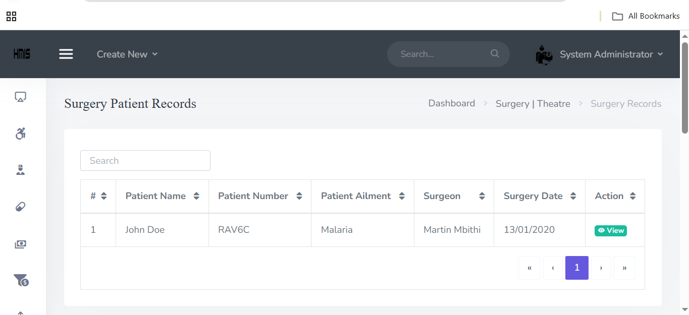Click inside the table Search input field

[x=145, y=160]
